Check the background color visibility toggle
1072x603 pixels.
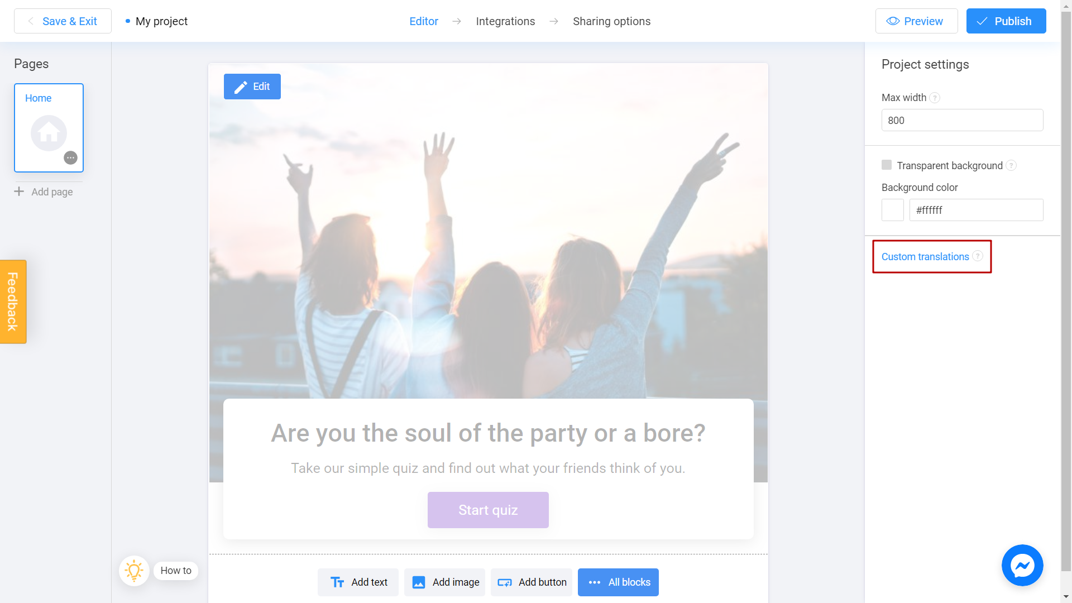887,165
